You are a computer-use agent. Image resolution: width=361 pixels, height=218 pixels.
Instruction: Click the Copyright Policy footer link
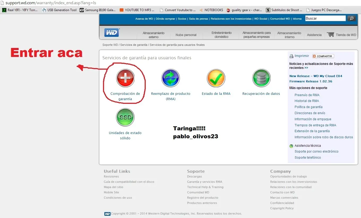(282, 208)
